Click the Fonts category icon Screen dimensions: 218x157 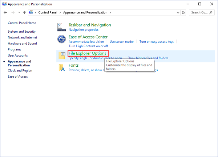click(61, 67)
